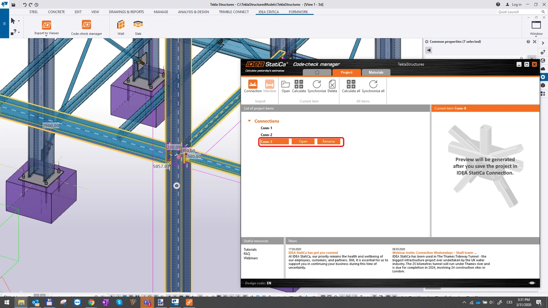Open the Tekla help question mark icon
Screen dimensions: 548x308
498,4
